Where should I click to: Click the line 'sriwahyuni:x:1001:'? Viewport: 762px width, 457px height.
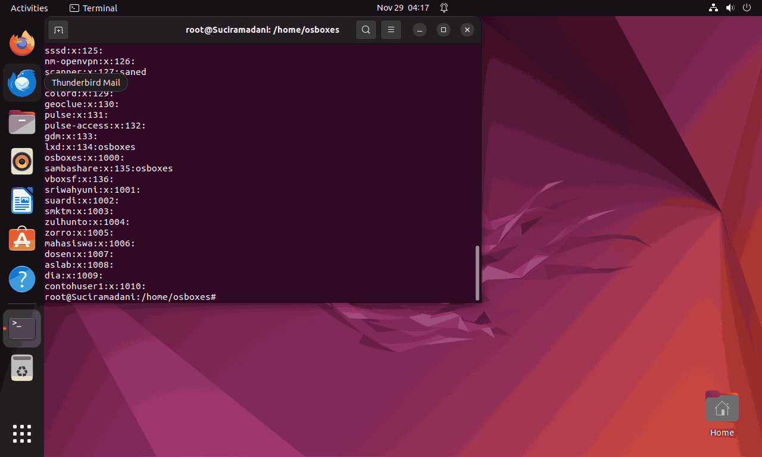[93, 190]
